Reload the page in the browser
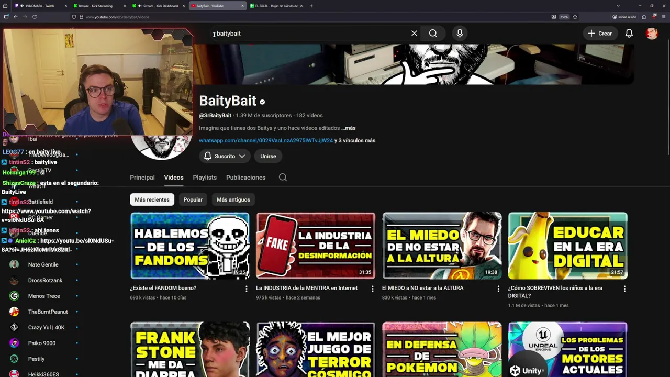 click(x=35, y=17)
